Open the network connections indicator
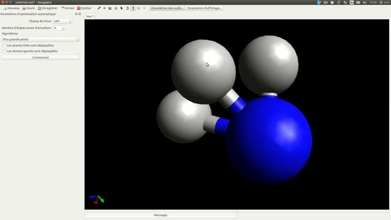 pos(345,2)
